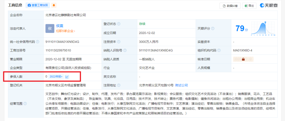Viewport: 285px width, 121px height.
Task: Click the business scope paragraph text
Action: coord(161,104)
